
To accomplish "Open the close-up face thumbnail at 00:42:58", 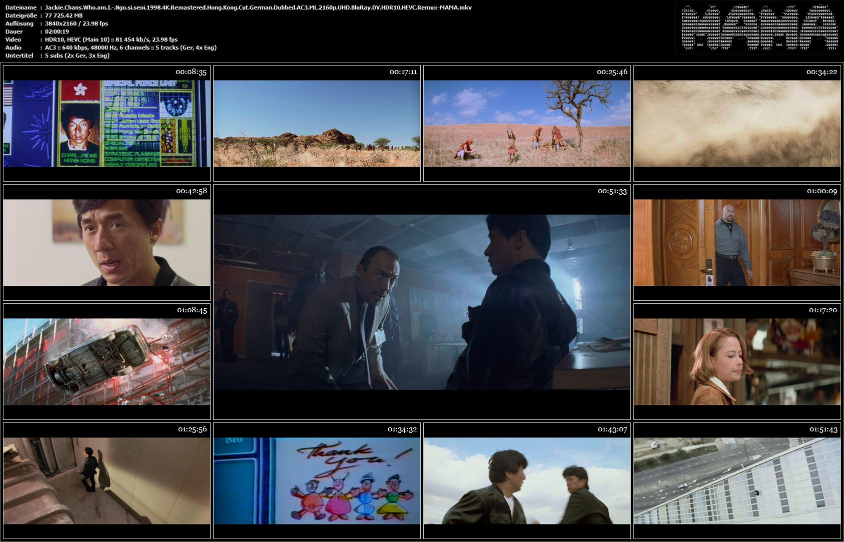I will point(107,242).
